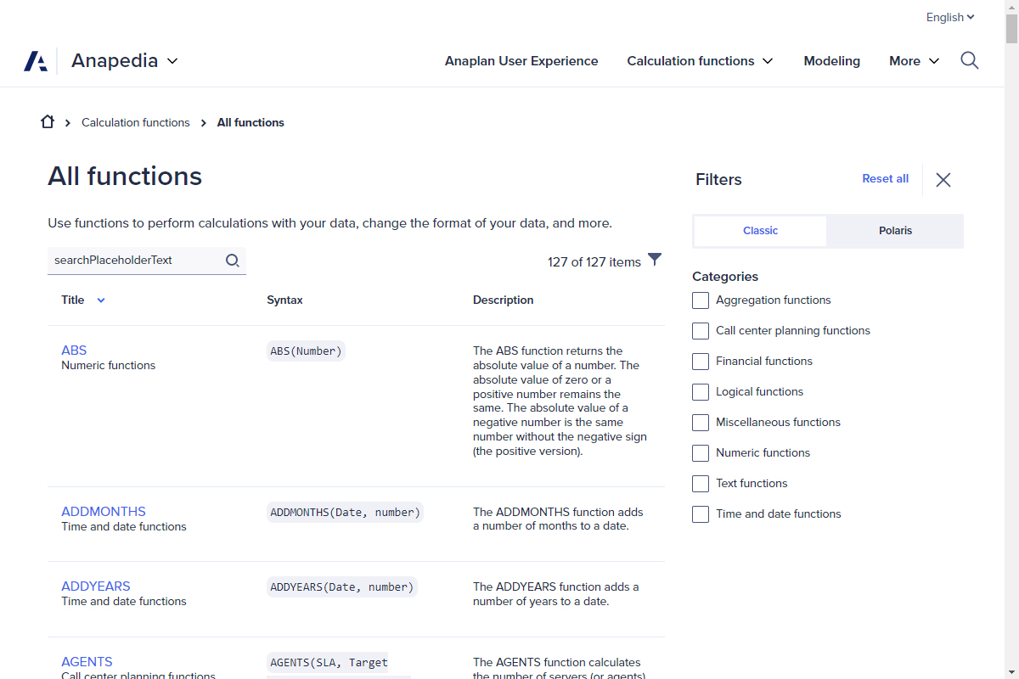This screenshot has width=1019, height=679.
Task: Open the site search magnifier icon
Action: coord(969,60)
